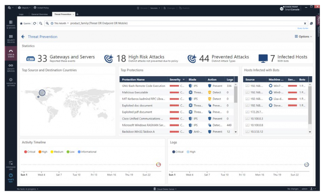Screen dimensions: 324x195
Task: Open the Changes toolbar item
Action: pyautogui.click(x=169, y=8)
